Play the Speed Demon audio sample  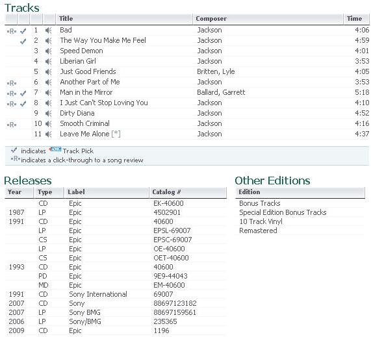coord(49,51)
